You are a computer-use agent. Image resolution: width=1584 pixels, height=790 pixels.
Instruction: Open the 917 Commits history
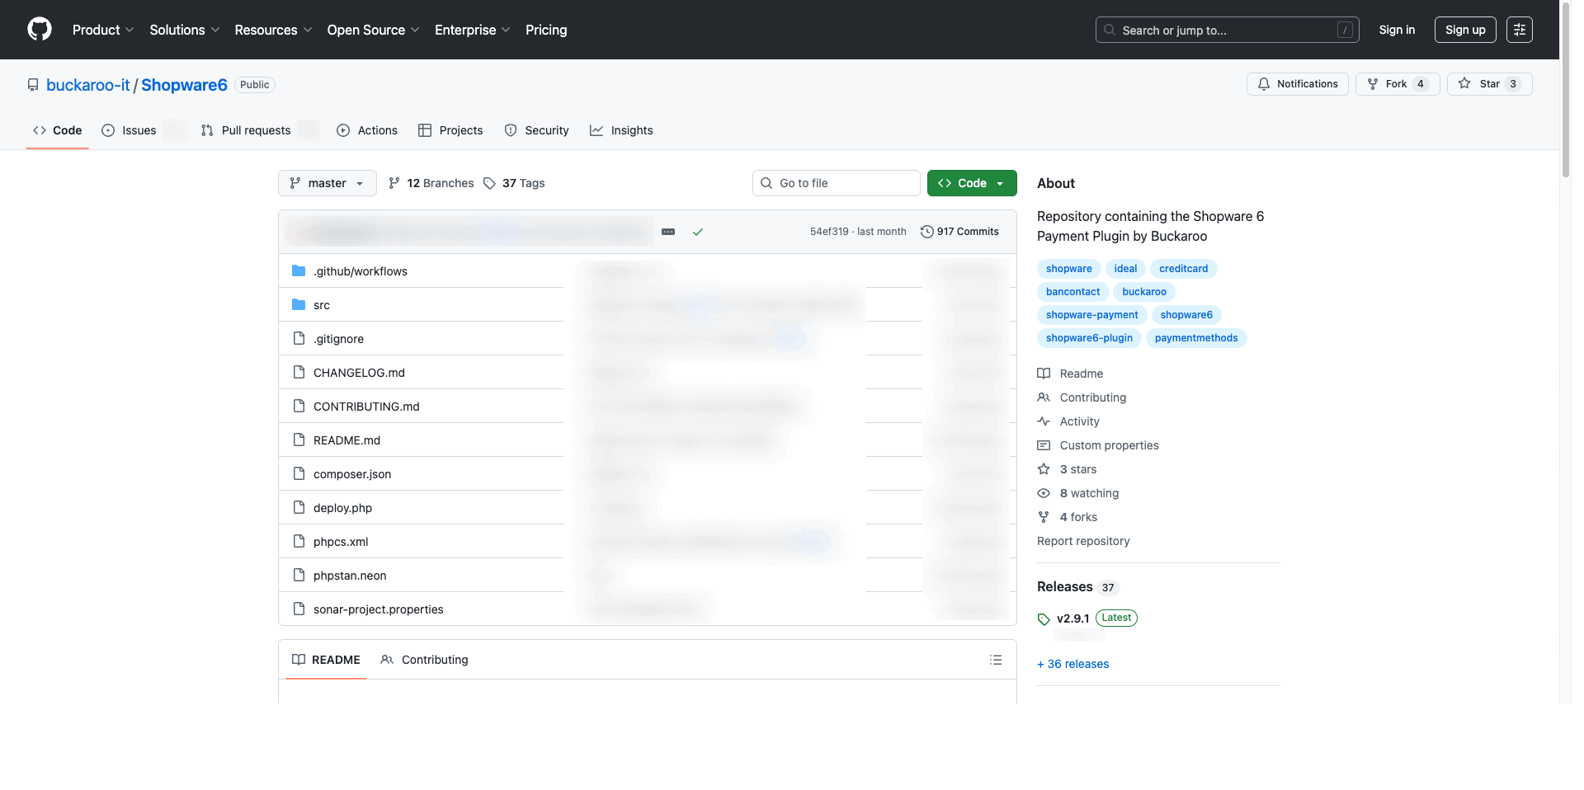pyautogui.click(x=959, y=232)
